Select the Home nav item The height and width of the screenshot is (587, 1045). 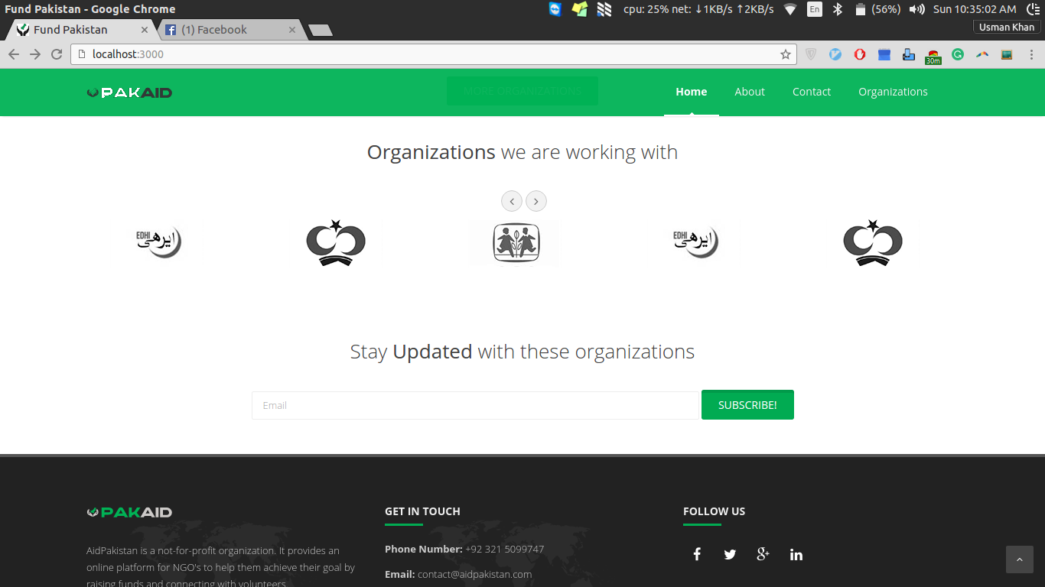coord(692,92)
